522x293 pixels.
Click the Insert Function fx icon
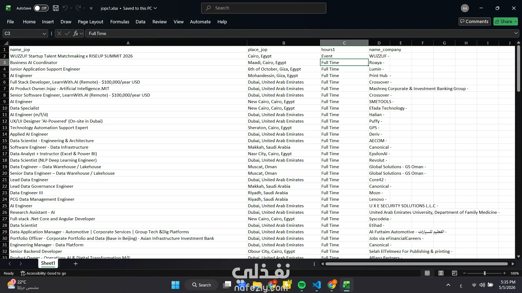76,33
